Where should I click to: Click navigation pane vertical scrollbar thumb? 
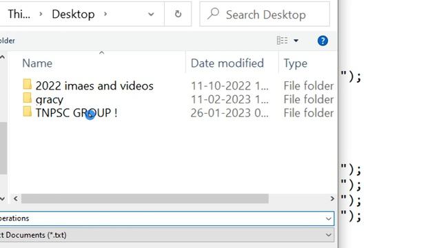click(3, 148)
